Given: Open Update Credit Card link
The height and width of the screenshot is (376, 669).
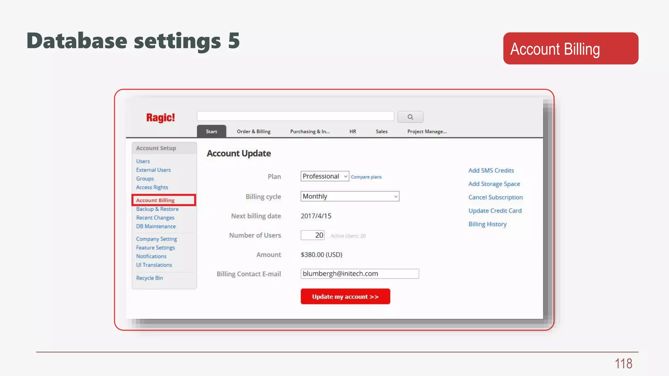Looking at the screenshot, I should [x=495, y=211].
